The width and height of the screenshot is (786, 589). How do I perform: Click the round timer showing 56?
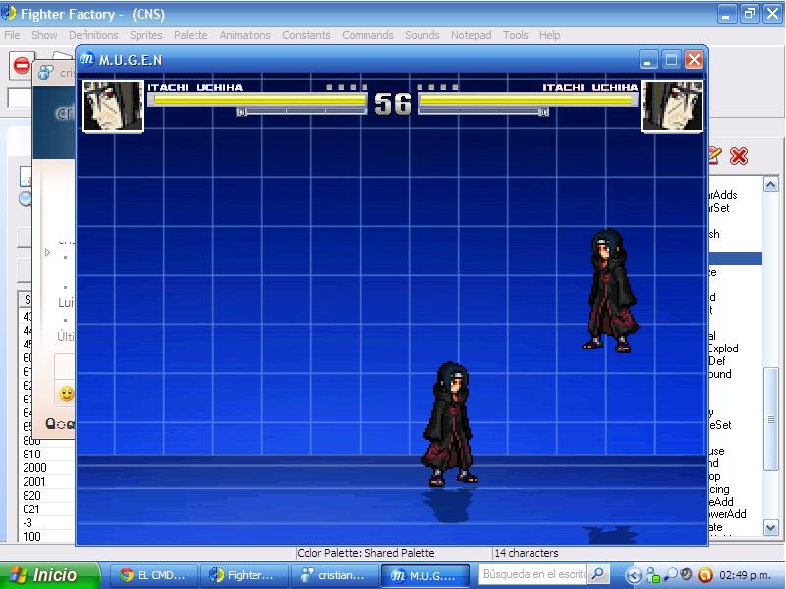pyautogui.click(x=393, y=104)
